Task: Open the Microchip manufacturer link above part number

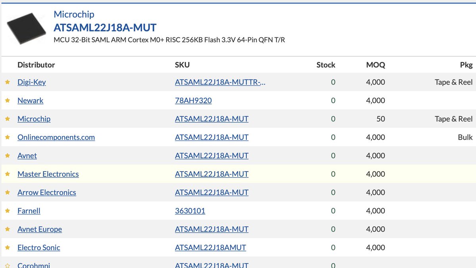Action: tap(74, 14)
